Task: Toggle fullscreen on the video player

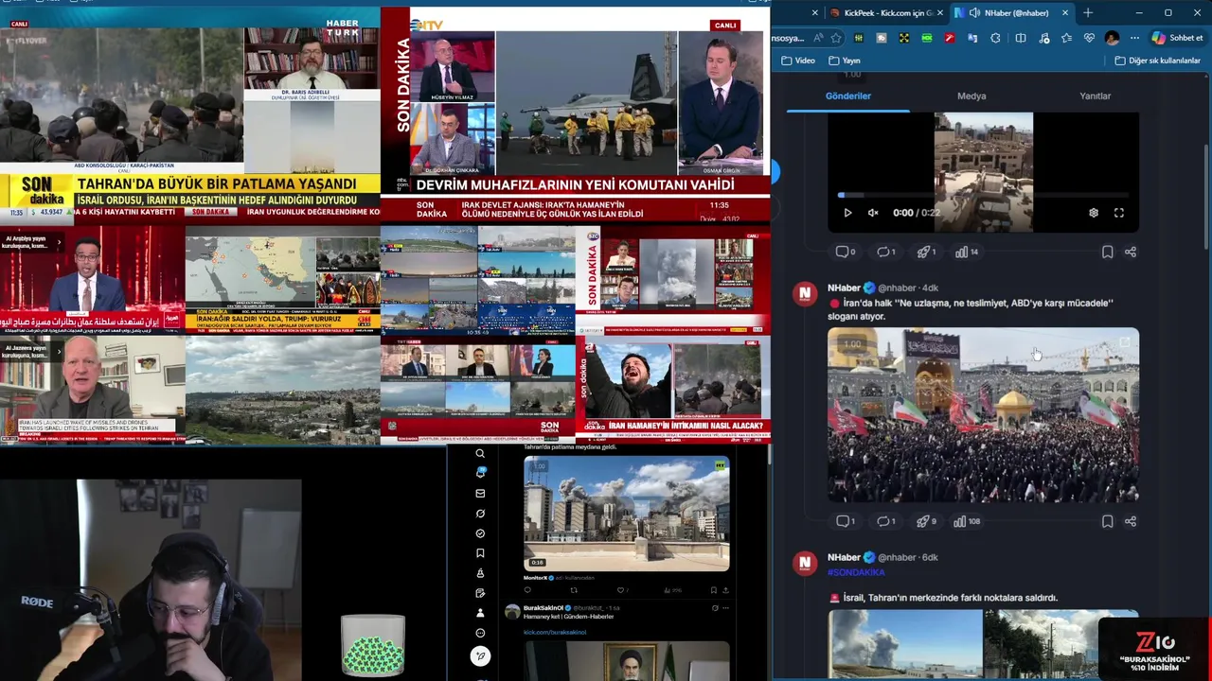Action: point(1119,213)
